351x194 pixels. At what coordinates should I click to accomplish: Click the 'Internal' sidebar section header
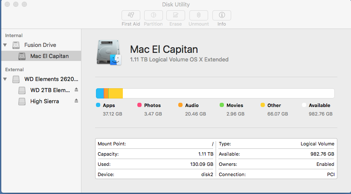click(14, 35)
